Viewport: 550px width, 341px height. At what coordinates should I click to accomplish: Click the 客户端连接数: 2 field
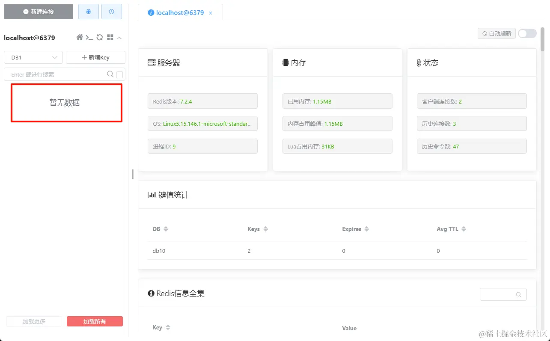[472, 101]
